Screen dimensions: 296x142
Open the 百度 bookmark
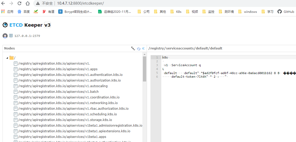click(24, 12)
